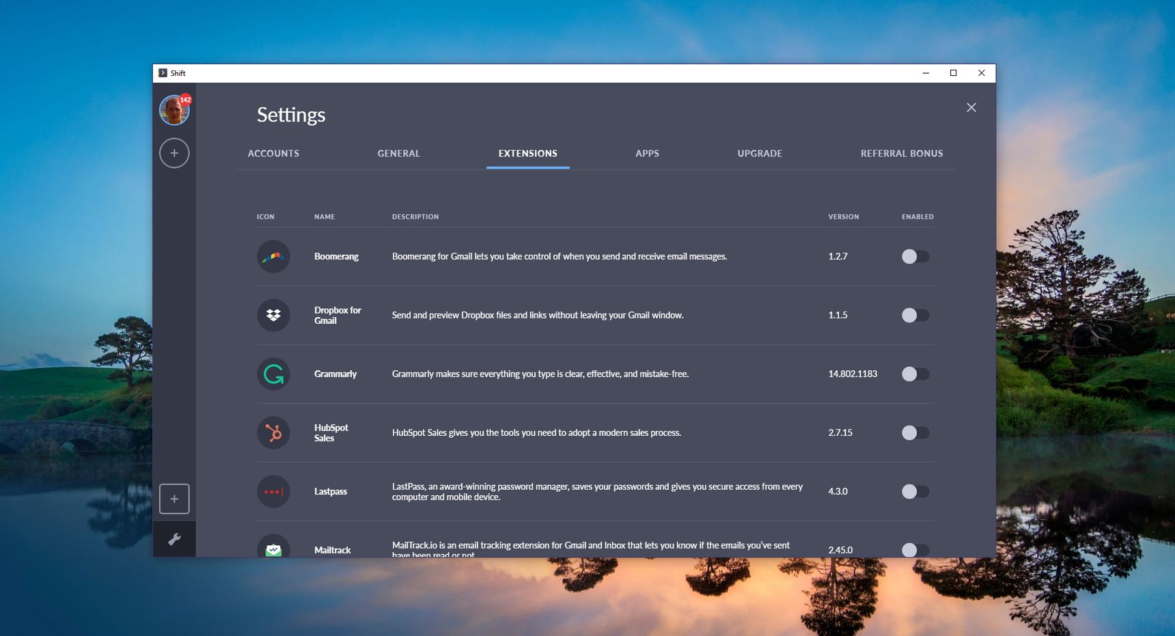Minimize the Shift window
The image size is (1175, 636).
(926, 73)
